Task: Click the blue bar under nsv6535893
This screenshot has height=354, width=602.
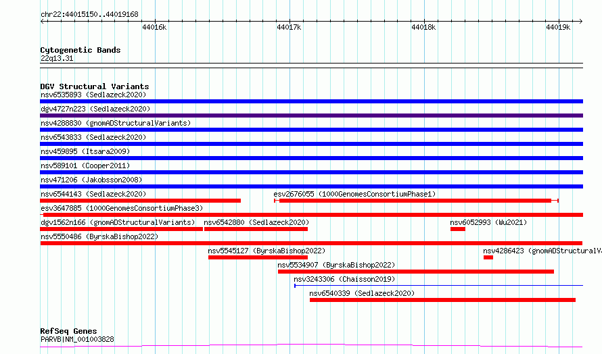Action: tap(311, 101)
